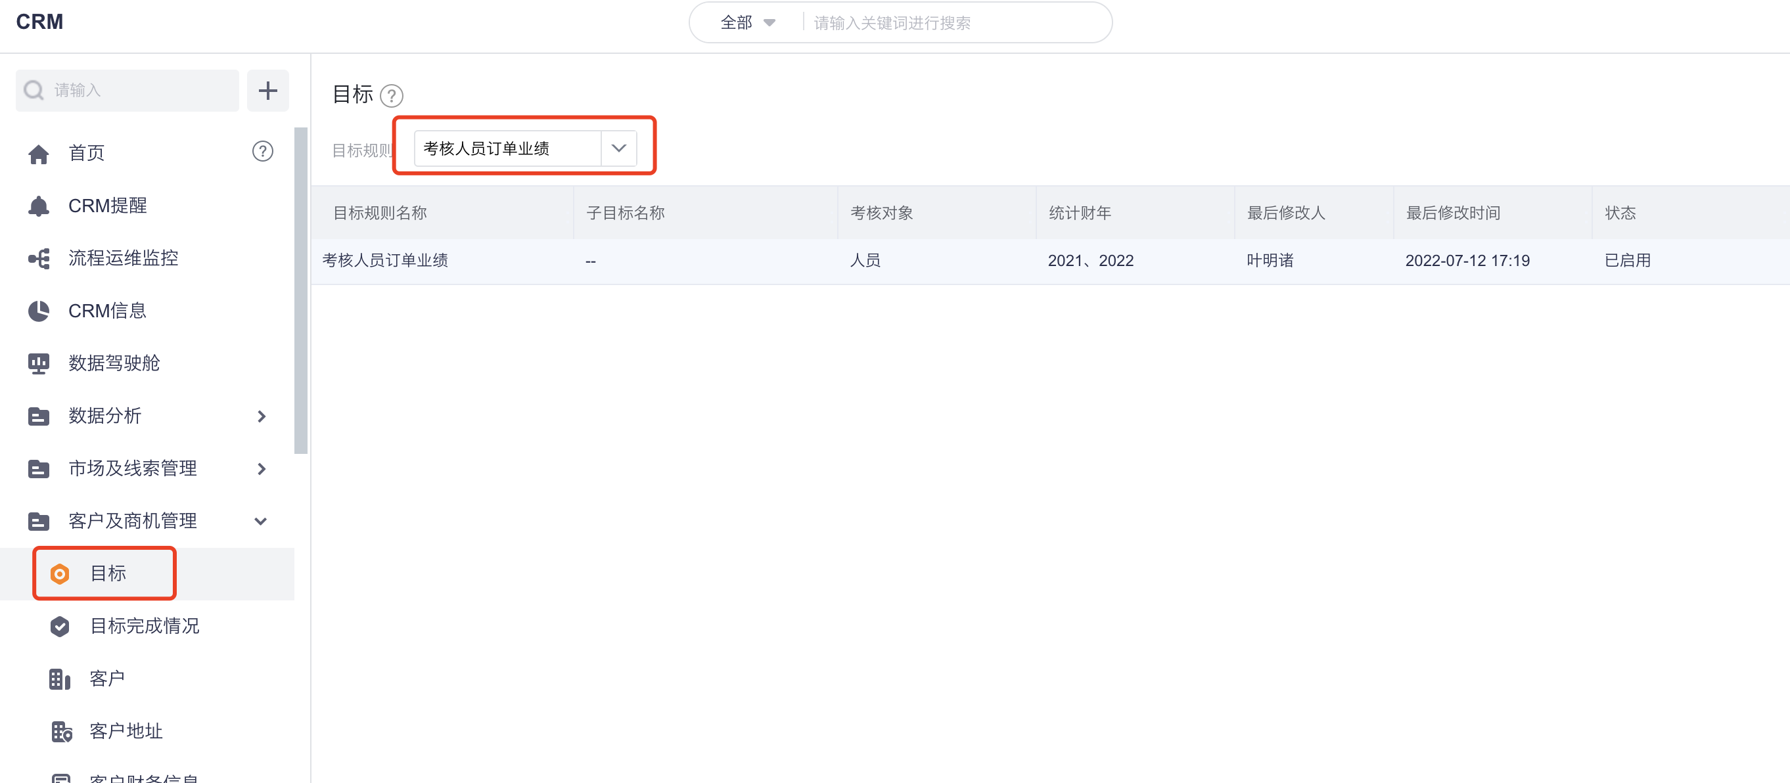The height and width of the screenshot is (783, 1790).
Task: Click the 数据分析 folder icon
Action: pos(39,416)
